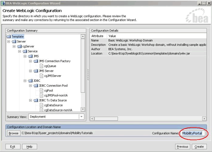Select cgDataSource-nonXA in the tree
212x152 pixels.
click(58, 110)
